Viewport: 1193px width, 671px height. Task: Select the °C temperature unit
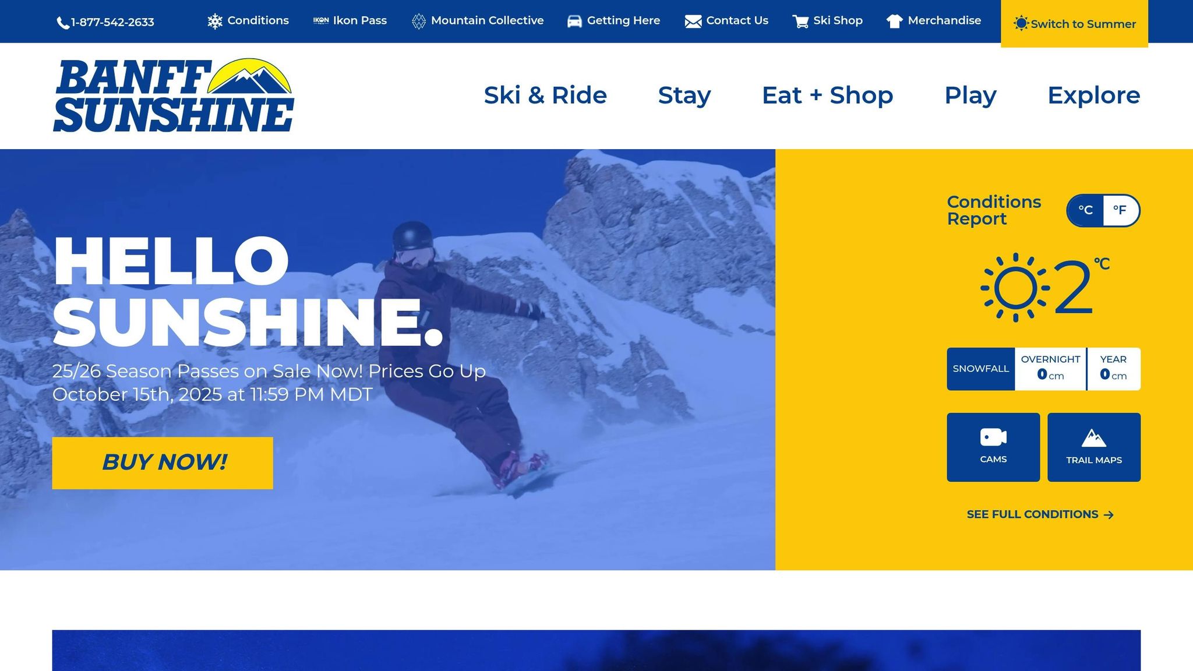tap(1085, 210)
